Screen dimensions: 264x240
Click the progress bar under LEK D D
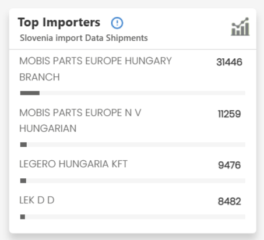(x=133, y=217)
